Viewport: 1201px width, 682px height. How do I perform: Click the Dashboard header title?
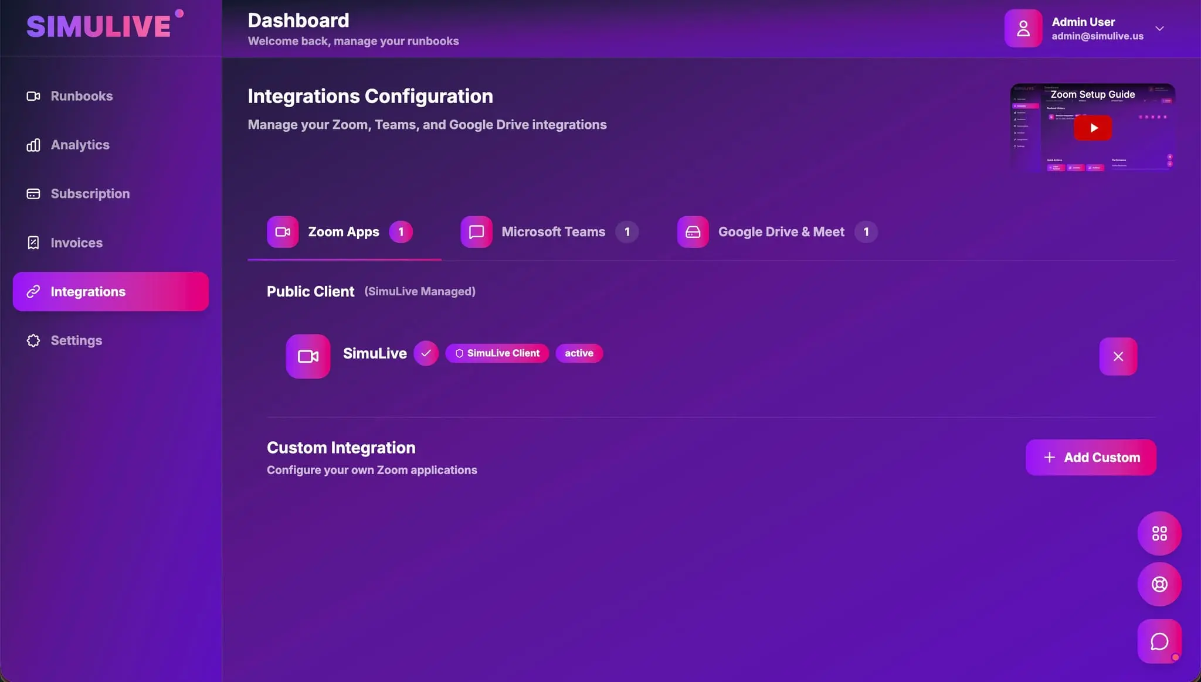tap(298, 21)
